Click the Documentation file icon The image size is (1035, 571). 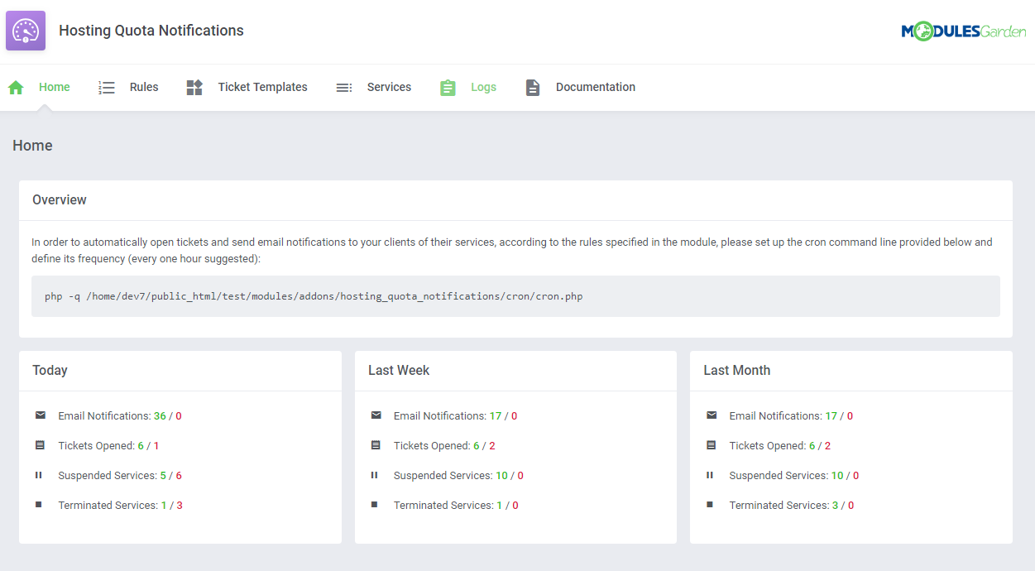(x=533, y=88)
